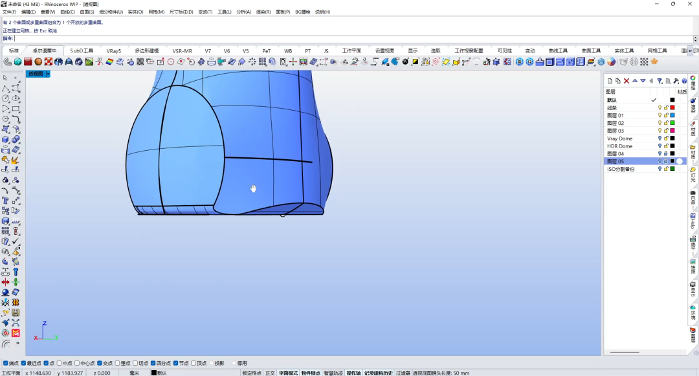Select the Vray Dome layer row
The width and height of the screenshot is (699, 376).
click(x=645, y=138)
